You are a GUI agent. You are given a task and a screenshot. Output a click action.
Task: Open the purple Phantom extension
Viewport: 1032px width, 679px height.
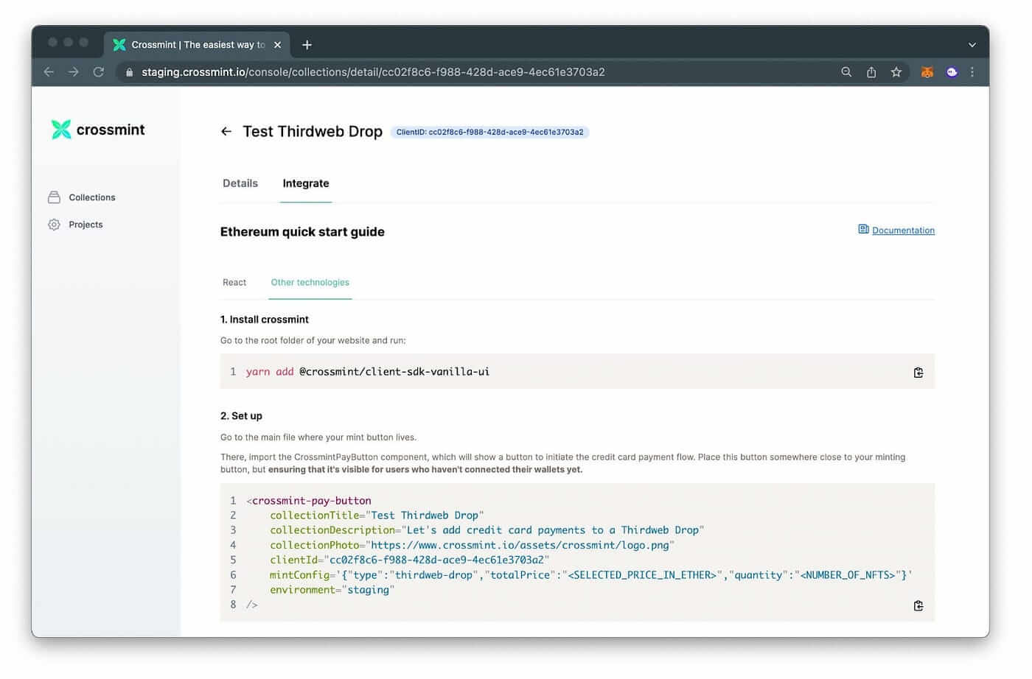tap(952, 72)
